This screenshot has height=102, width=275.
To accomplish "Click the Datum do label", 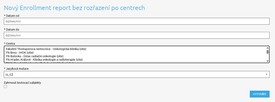I will pos(11,29).
